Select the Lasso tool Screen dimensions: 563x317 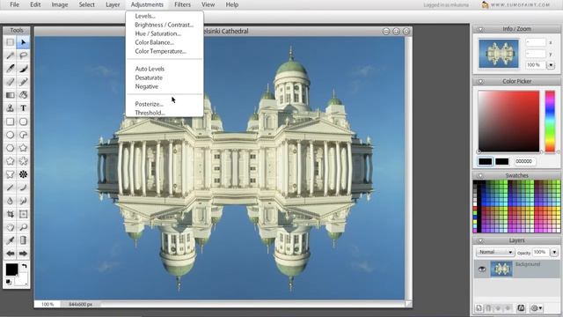tap(24, 55)
